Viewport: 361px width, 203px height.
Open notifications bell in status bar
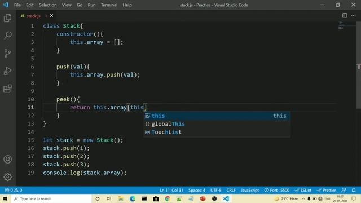[354, 191]
